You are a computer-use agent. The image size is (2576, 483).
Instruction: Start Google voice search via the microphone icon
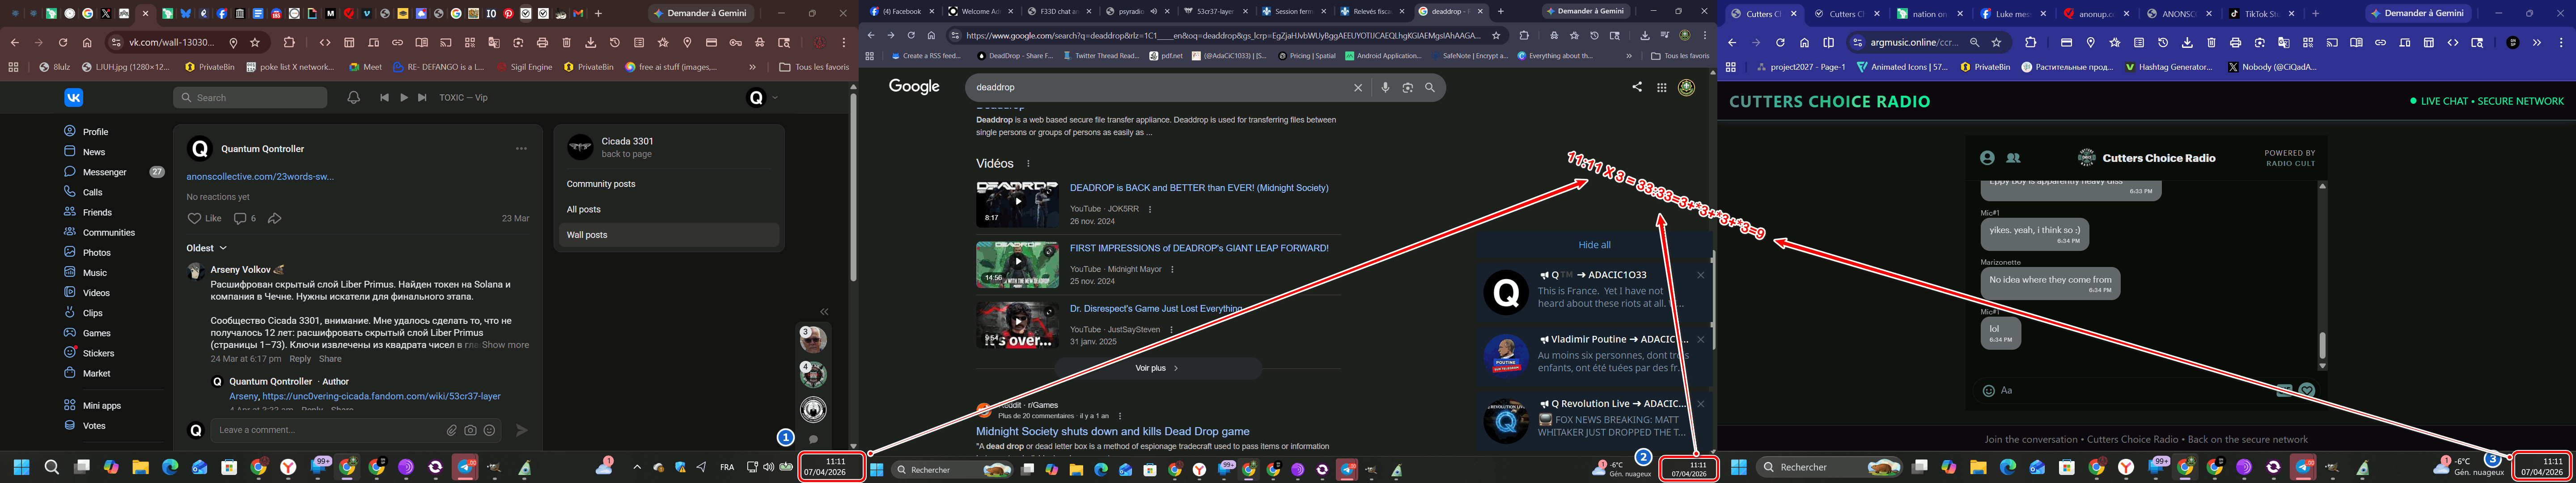coord(1385,88)
